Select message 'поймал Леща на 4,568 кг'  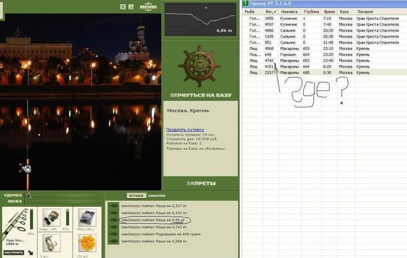[154, 241]
